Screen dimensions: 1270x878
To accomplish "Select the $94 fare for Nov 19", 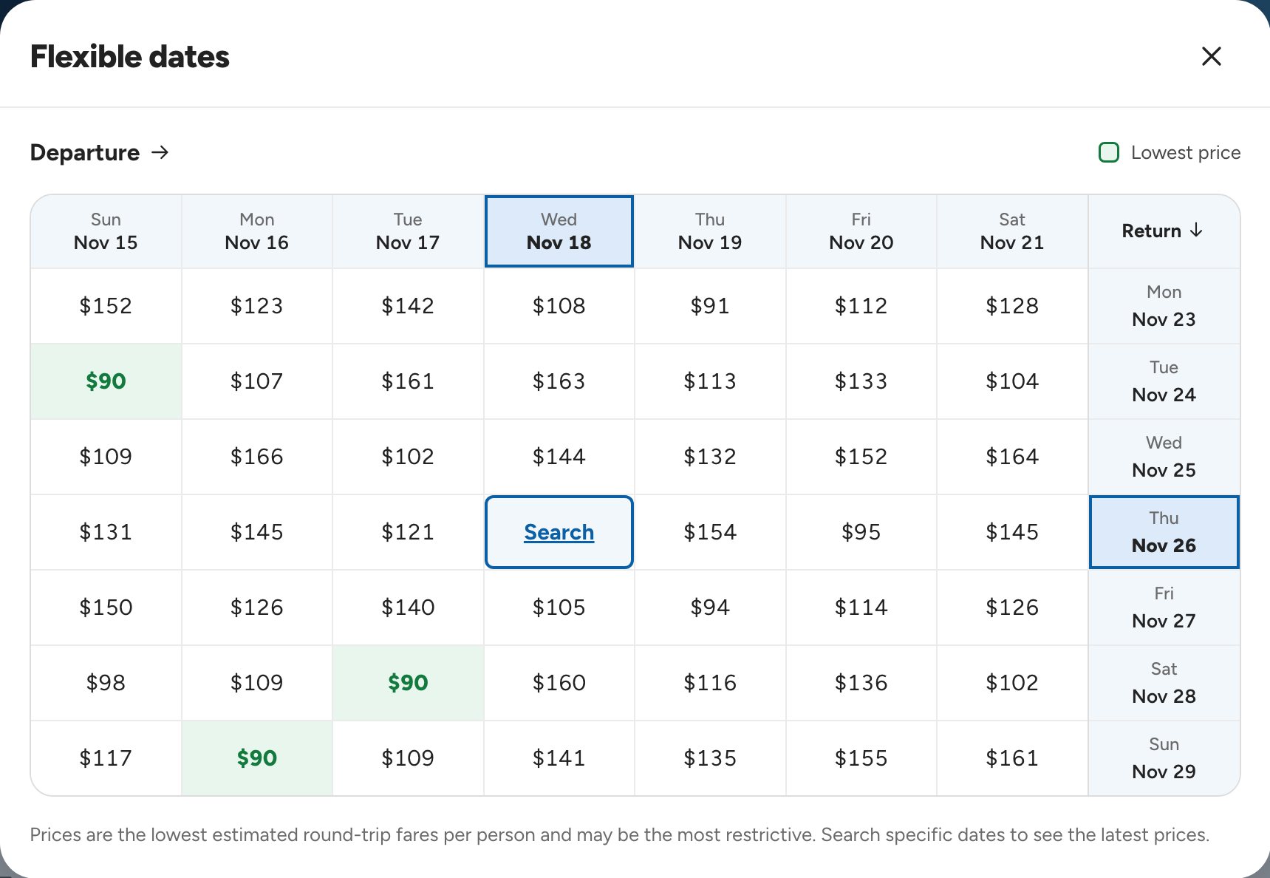I will tap(710, 608).
